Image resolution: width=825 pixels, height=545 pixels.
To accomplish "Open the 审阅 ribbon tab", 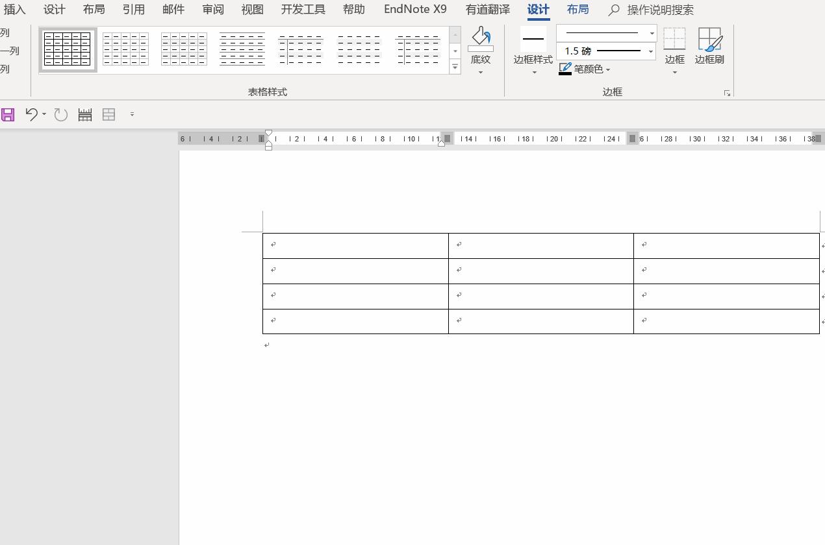I will (x=213, y=10).
